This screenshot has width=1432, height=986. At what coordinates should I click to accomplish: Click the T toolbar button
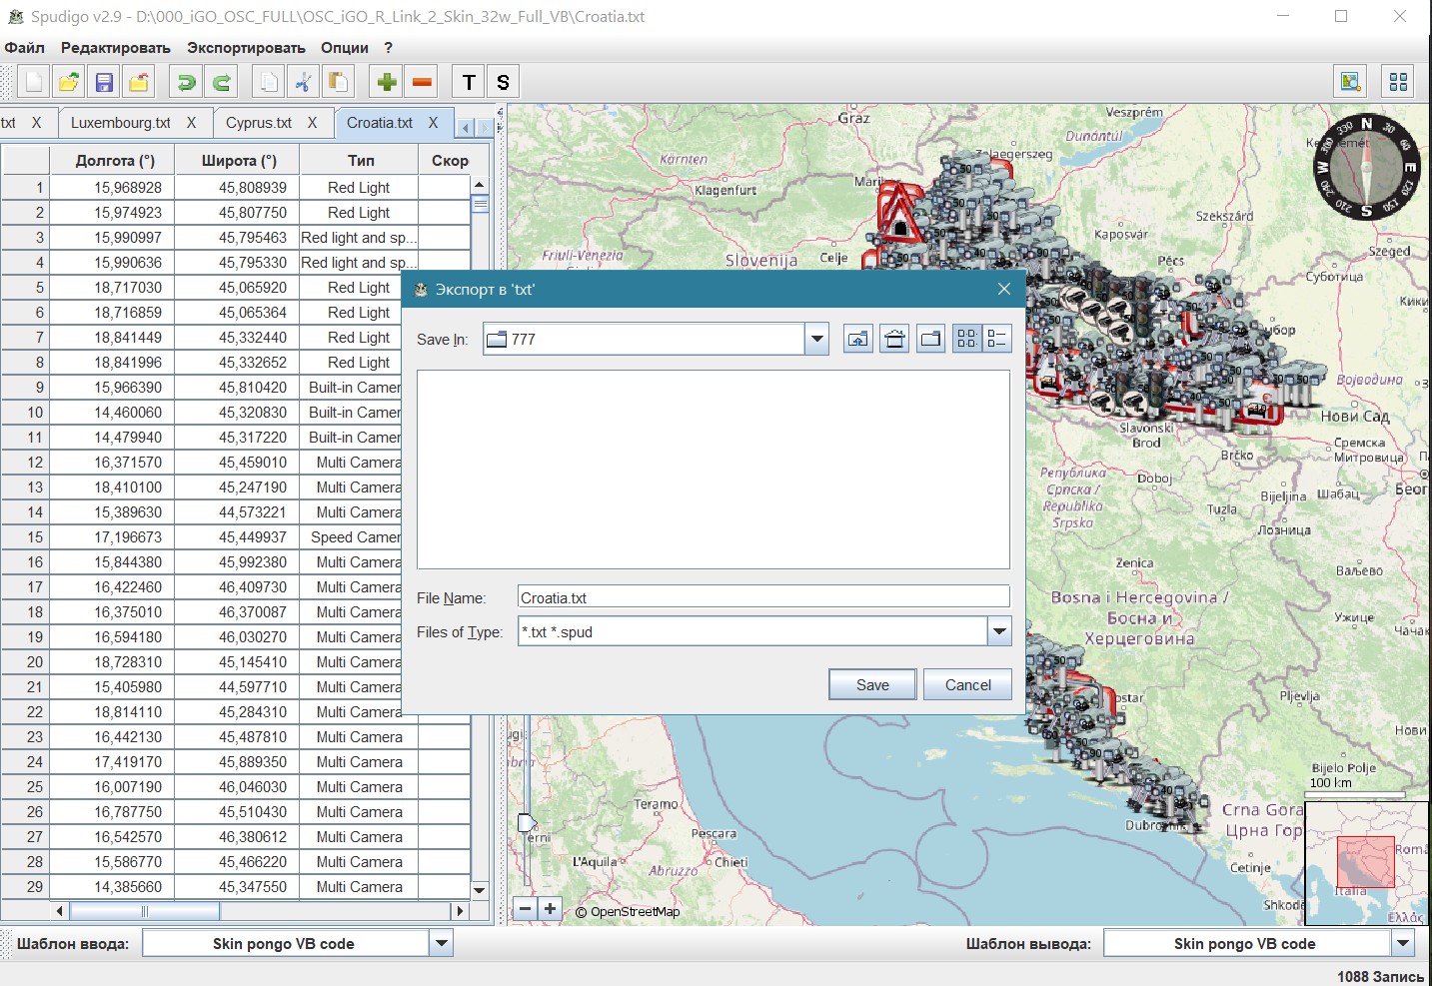469,82
